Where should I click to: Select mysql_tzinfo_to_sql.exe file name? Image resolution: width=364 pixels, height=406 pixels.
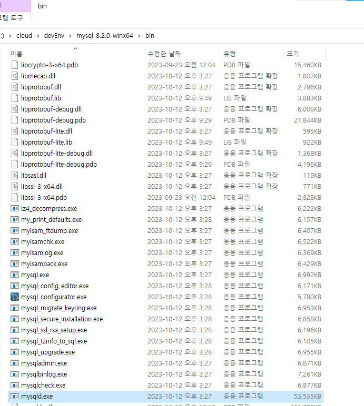click(54, 341)
